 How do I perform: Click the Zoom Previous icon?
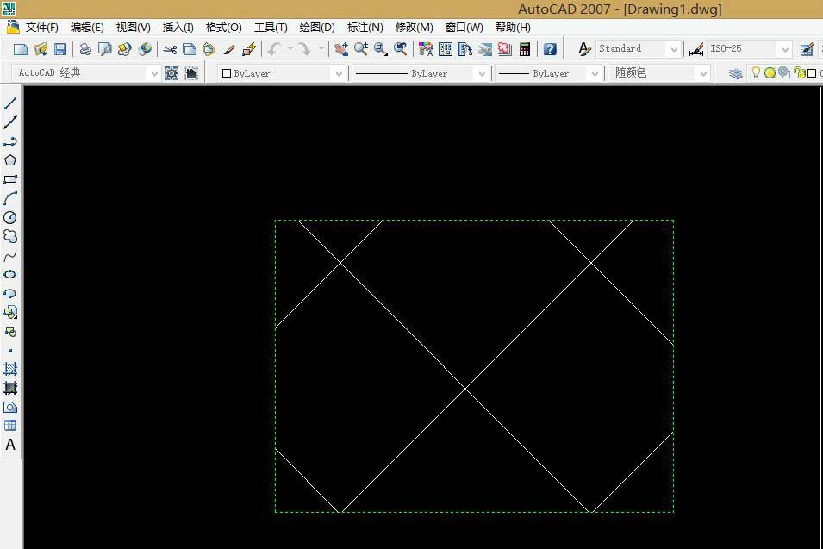pos(401,49)
